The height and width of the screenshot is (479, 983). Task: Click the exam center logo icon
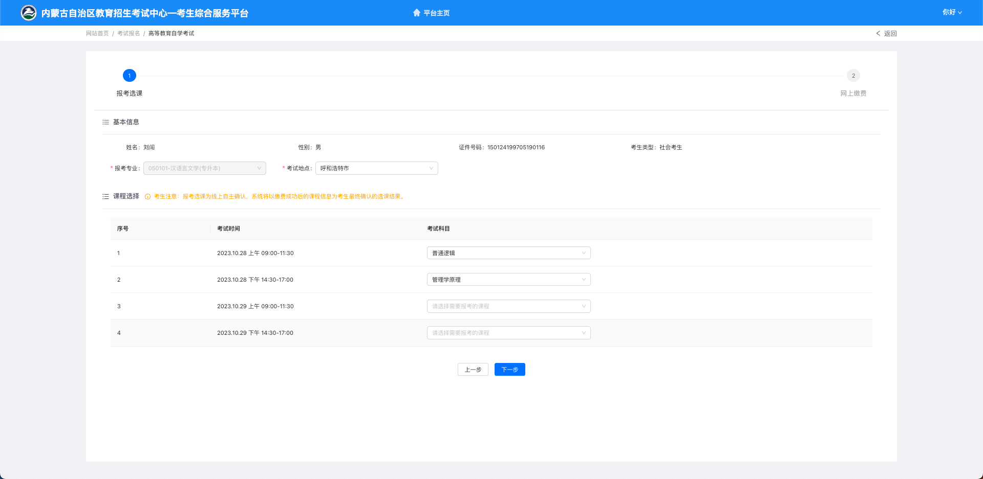click(29, 13)
